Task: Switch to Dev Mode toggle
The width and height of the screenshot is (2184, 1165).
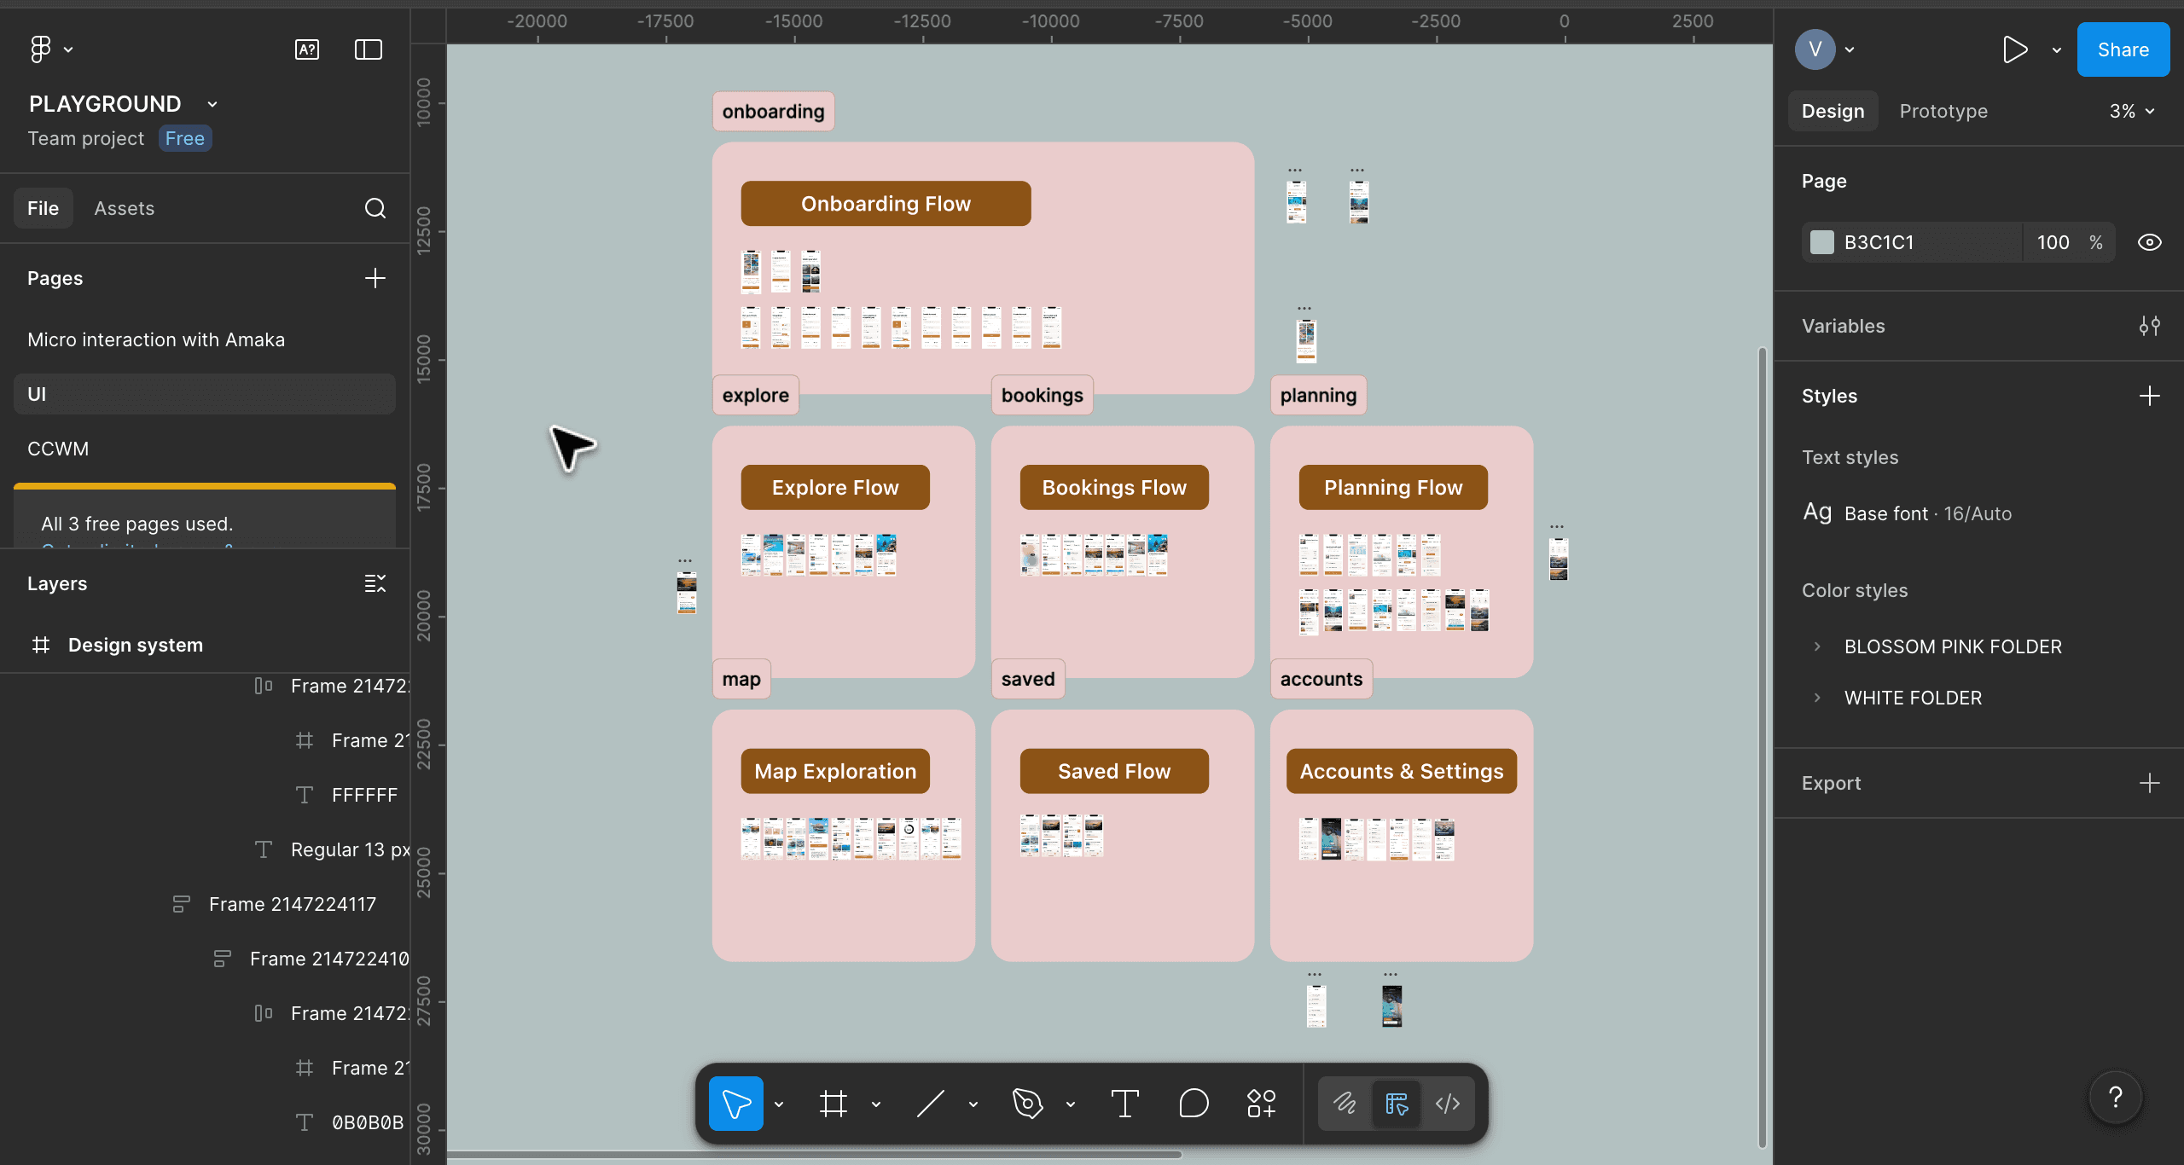Action: (1447, 1104)
